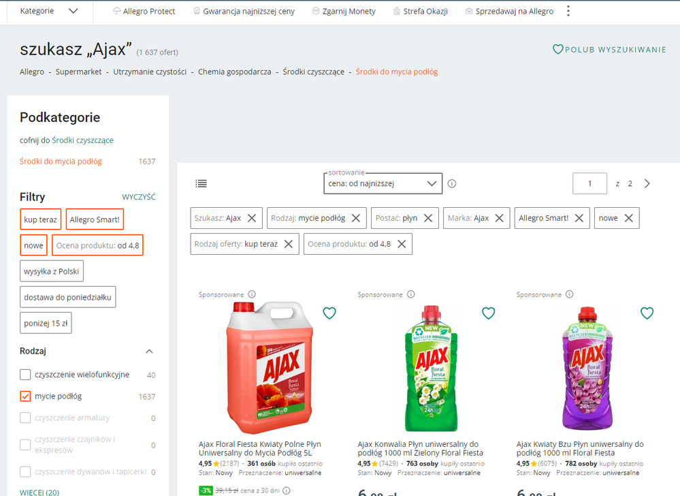Viewport: 680px width, 496px height.
Task: Toggle 'czyszczenie czajników i ekspresów' checkbox
Action: [25, 445]
